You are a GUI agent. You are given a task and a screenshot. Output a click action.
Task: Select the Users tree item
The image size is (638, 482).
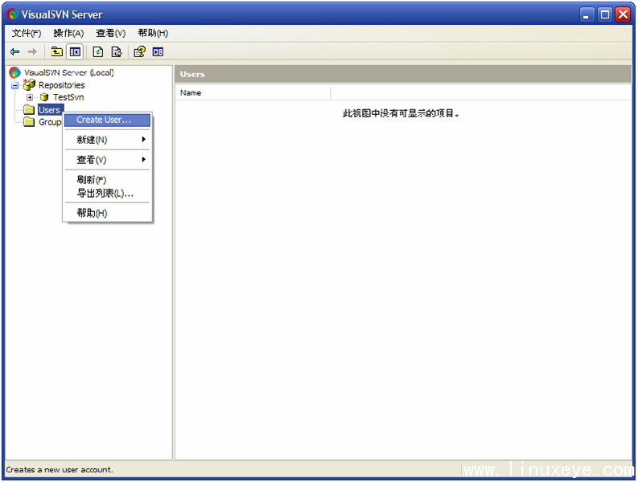tap(50, 110)
